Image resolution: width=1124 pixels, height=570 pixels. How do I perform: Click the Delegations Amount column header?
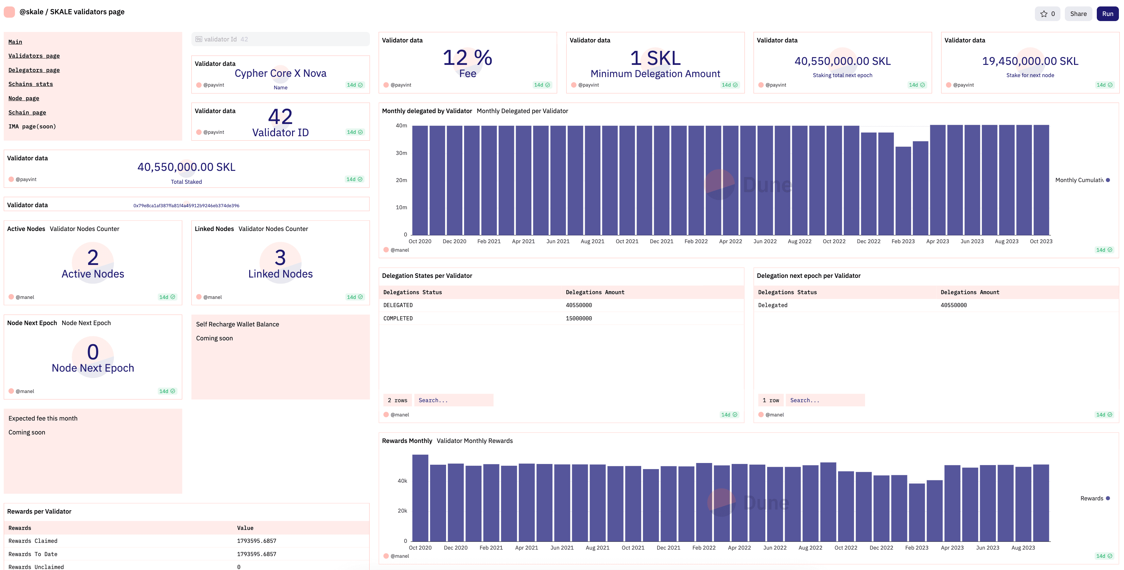point(595,292)
